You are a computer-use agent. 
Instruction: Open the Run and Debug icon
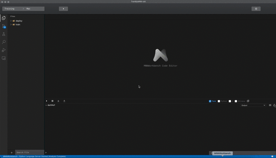coord(3,50)
